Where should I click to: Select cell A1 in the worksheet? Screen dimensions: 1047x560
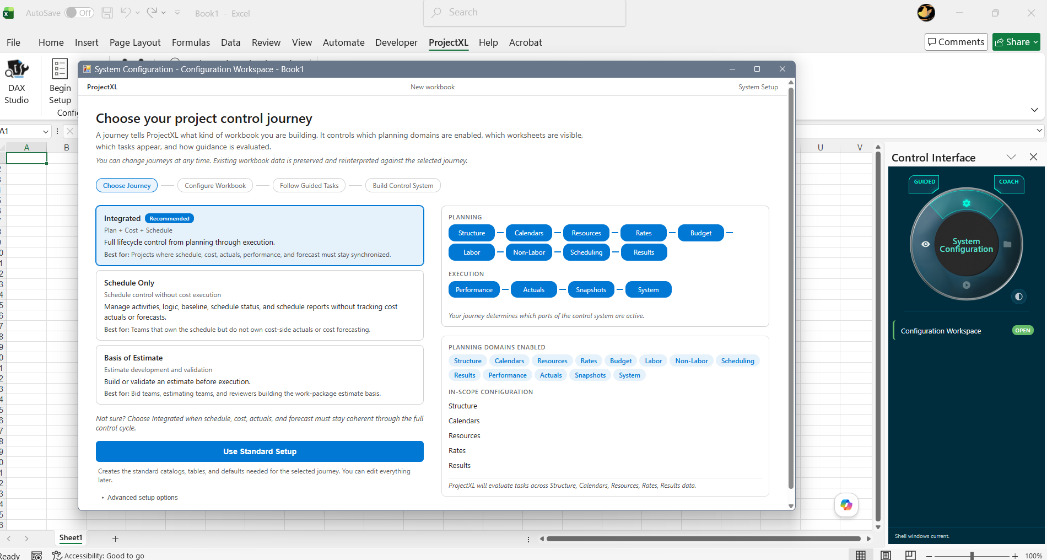[26, 158]
